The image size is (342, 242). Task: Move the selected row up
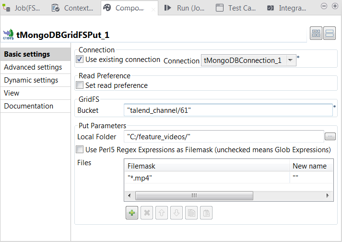tap(162, 213)
